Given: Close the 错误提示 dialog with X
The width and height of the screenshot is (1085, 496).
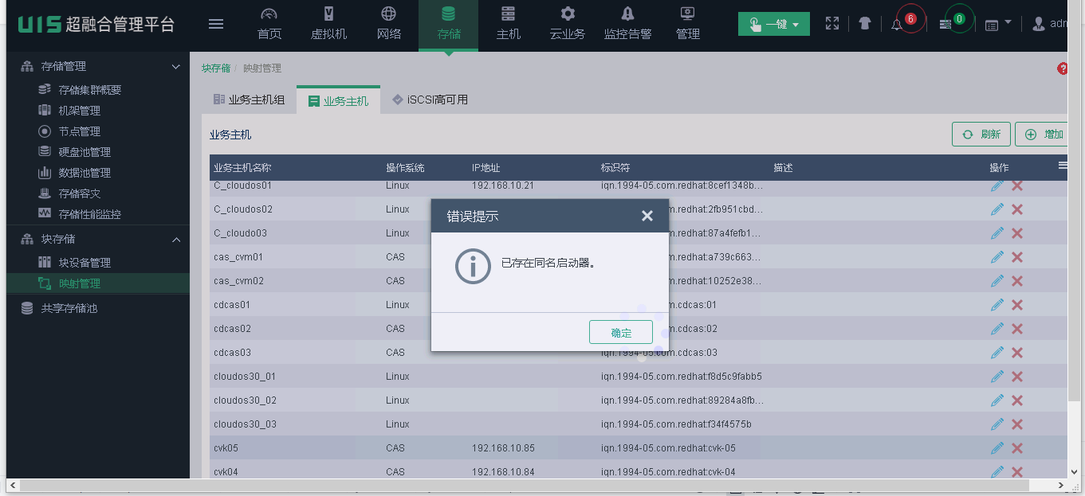Looking at the screenshot, I should tap(647, 216).
